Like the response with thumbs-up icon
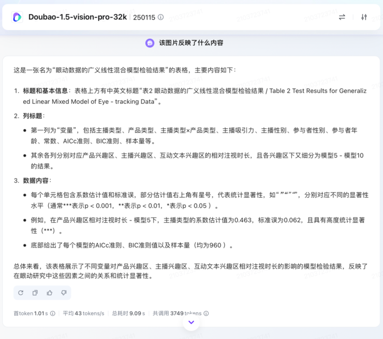 (50, 293)
